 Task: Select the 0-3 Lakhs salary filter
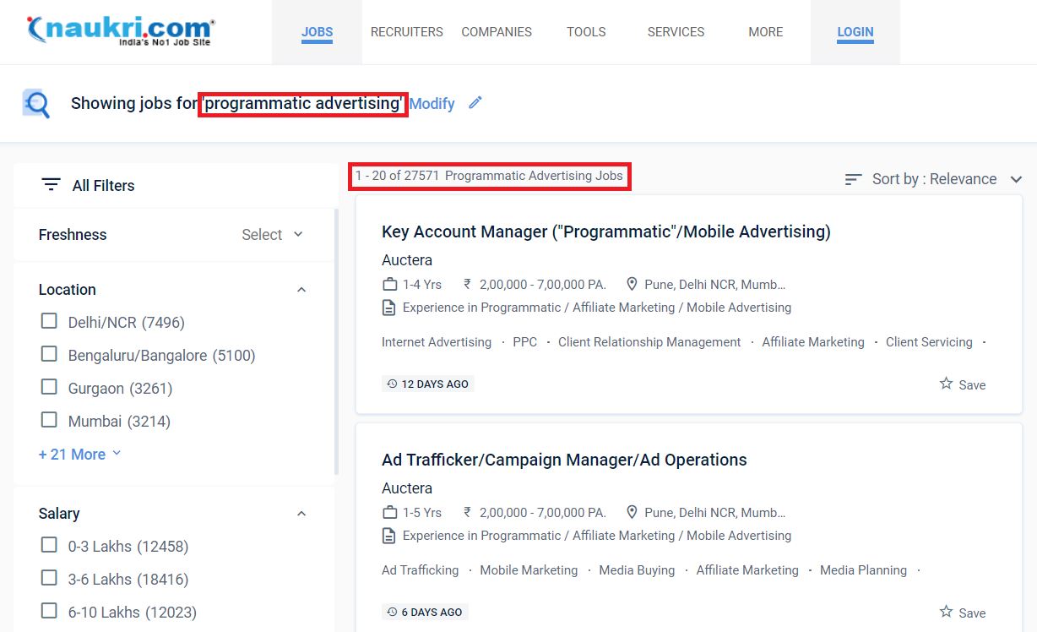49,545
